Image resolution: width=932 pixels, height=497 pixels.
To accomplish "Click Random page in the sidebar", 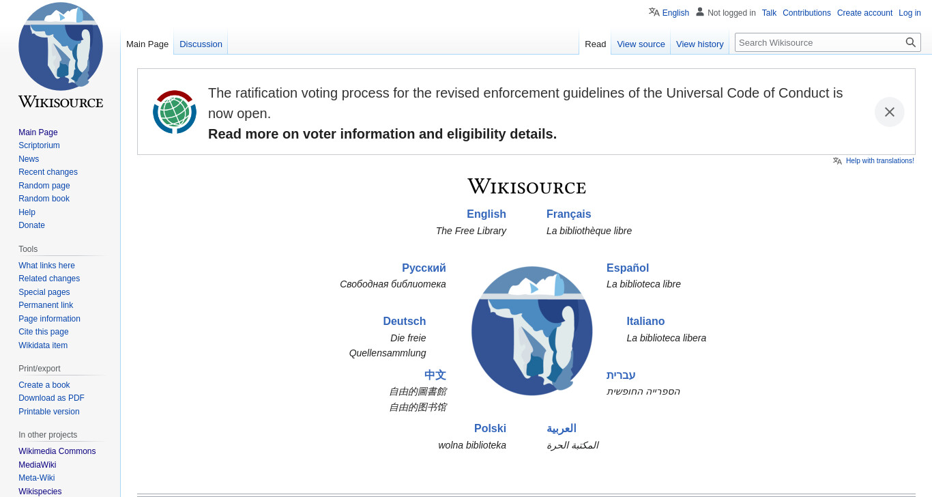I will [x=44, y=186].
